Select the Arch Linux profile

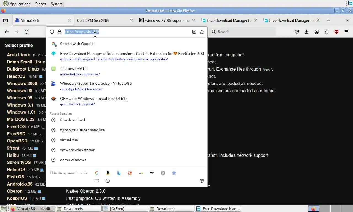tap(18, 55)
